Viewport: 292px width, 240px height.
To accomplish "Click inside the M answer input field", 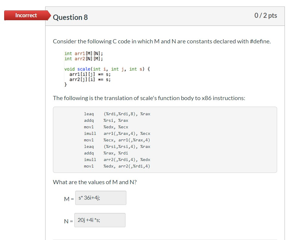I will coord(101,198).
